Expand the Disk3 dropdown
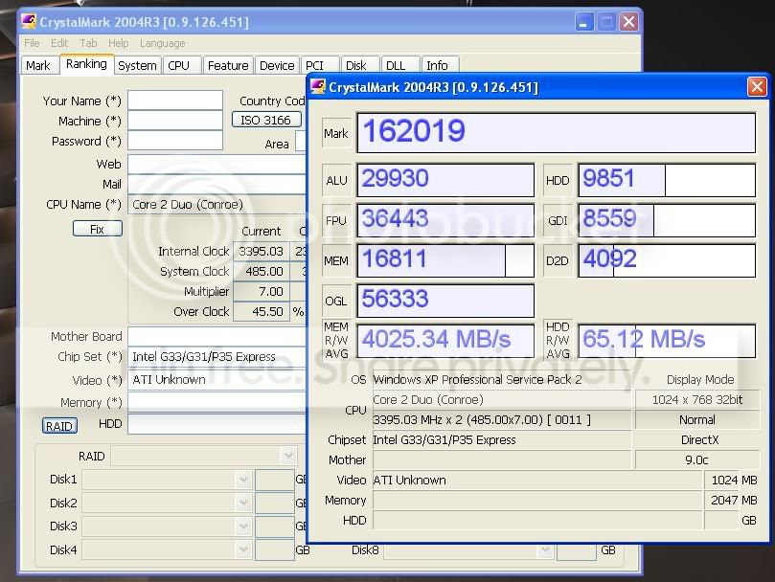This screenshot has height=582, width=775. [x=242, y=526]
